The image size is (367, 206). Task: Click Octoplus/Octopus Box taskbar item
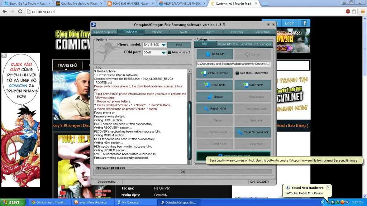pos(178,202)
